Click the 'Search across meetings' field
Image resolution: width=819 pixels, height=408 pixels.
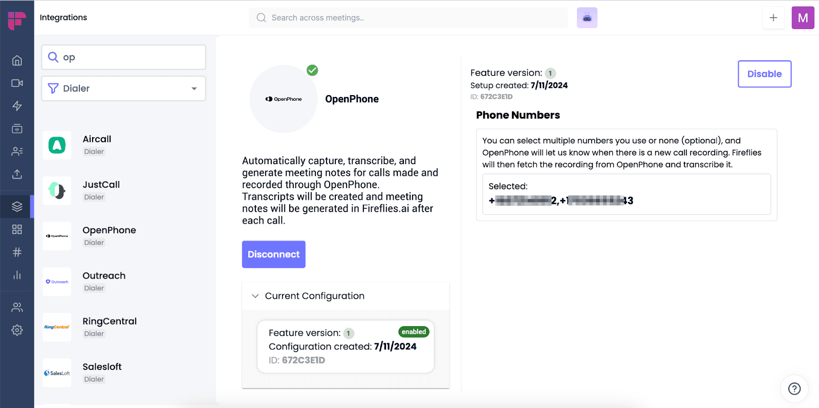pyautogui.click(x=408, y=18)
